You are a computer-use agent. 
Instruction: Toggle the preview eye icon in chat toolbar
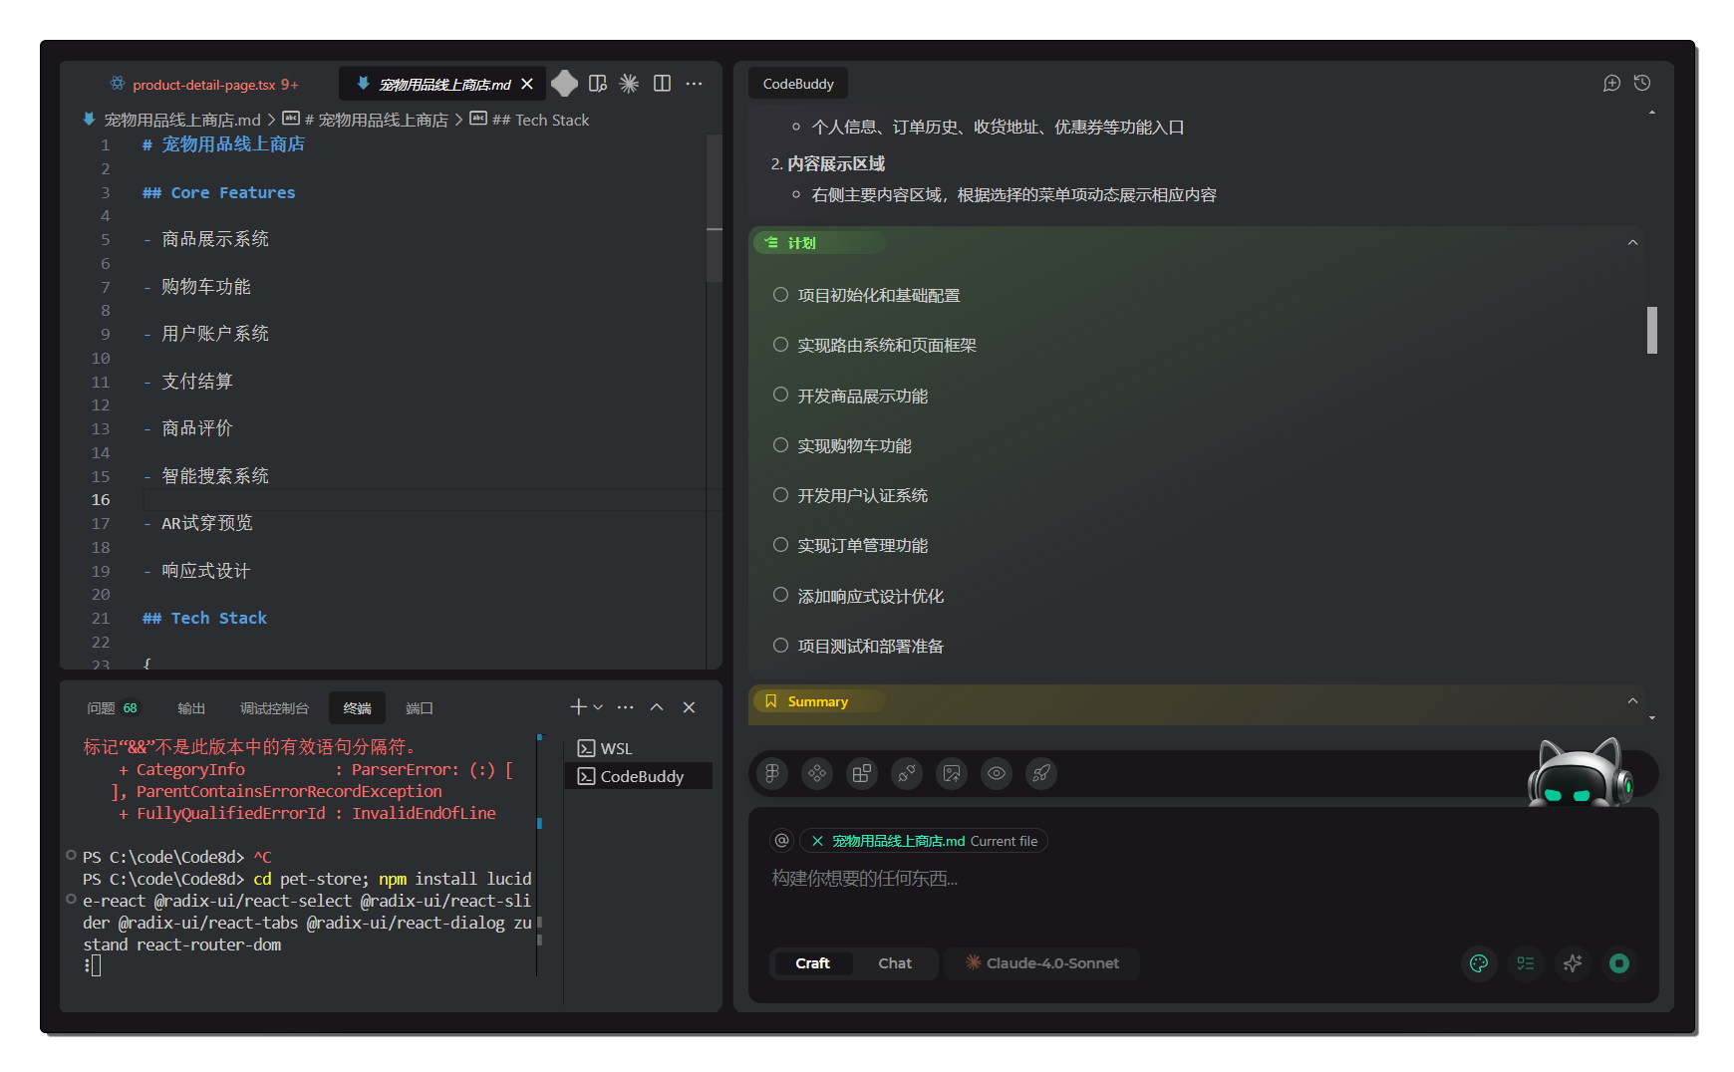[x=997, y=773]
